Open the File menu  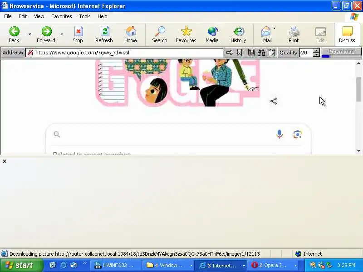click(8, 16)
